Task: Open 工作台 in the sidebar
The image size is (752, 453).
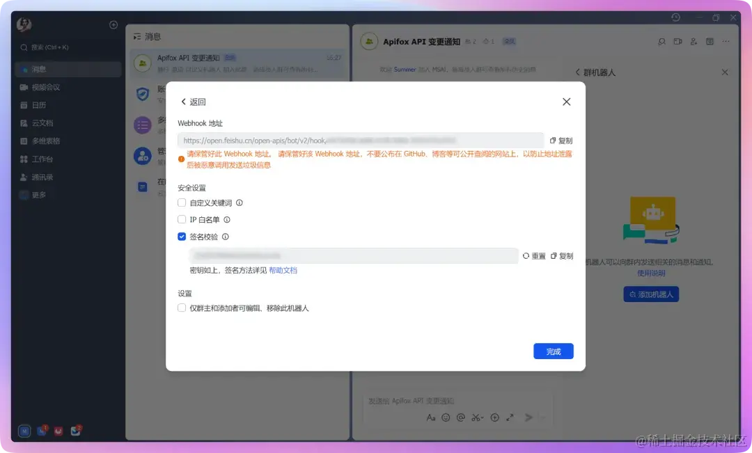Action: pyautogui.click(x=68, y=159)
